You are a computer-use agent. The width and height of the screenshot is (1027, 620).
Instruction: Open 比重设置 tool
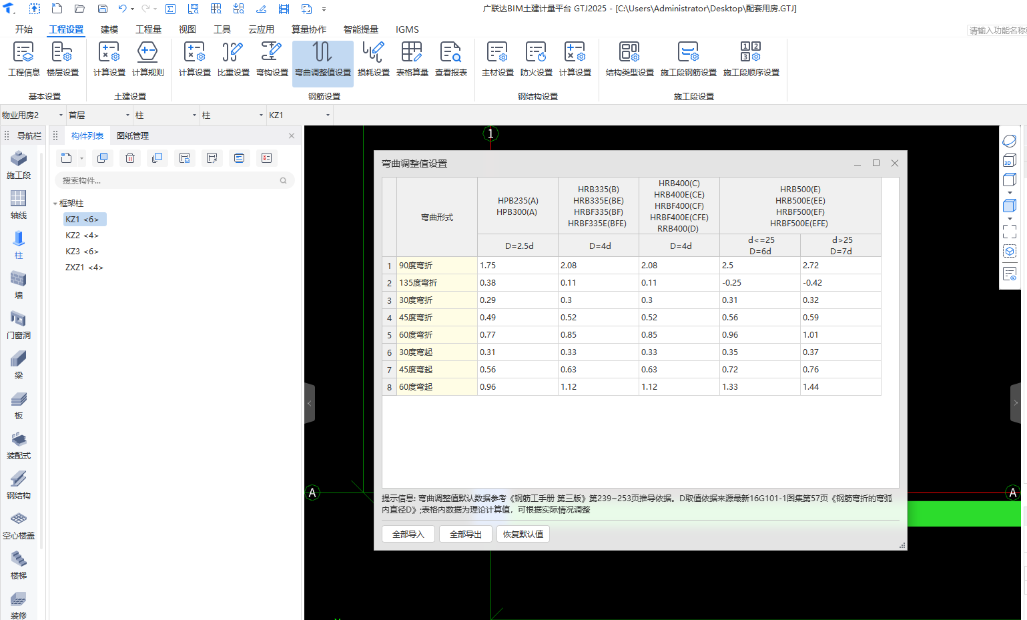(x=233, y=59)
